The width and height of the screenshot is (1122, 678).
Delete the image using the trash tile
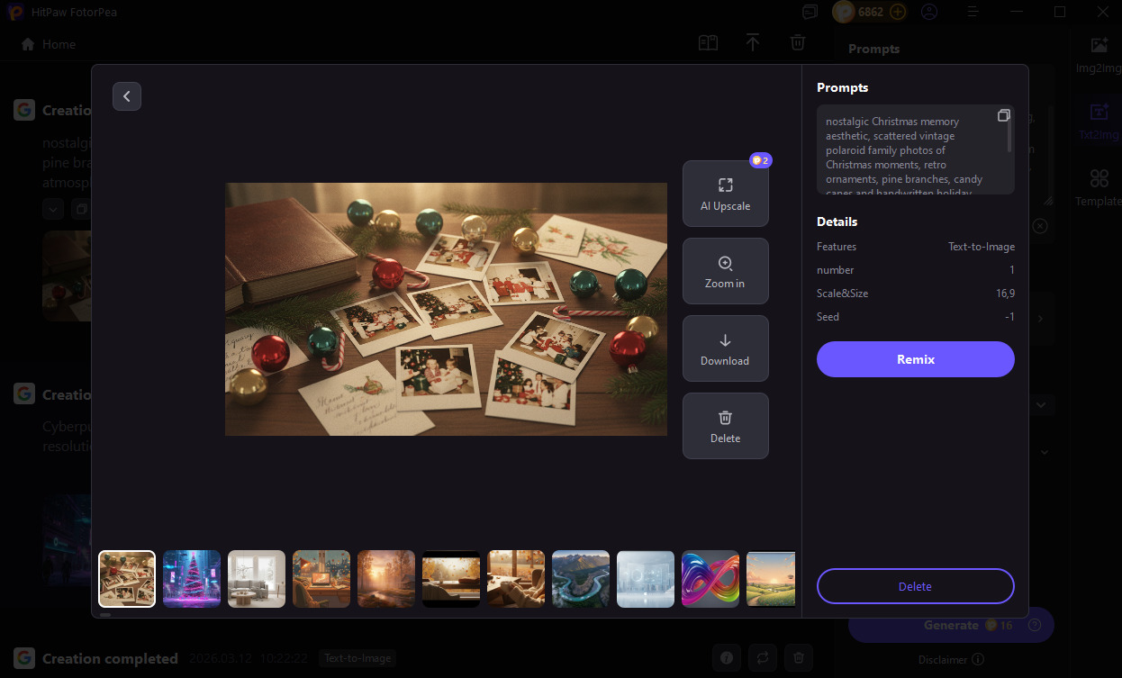[725, 426]
